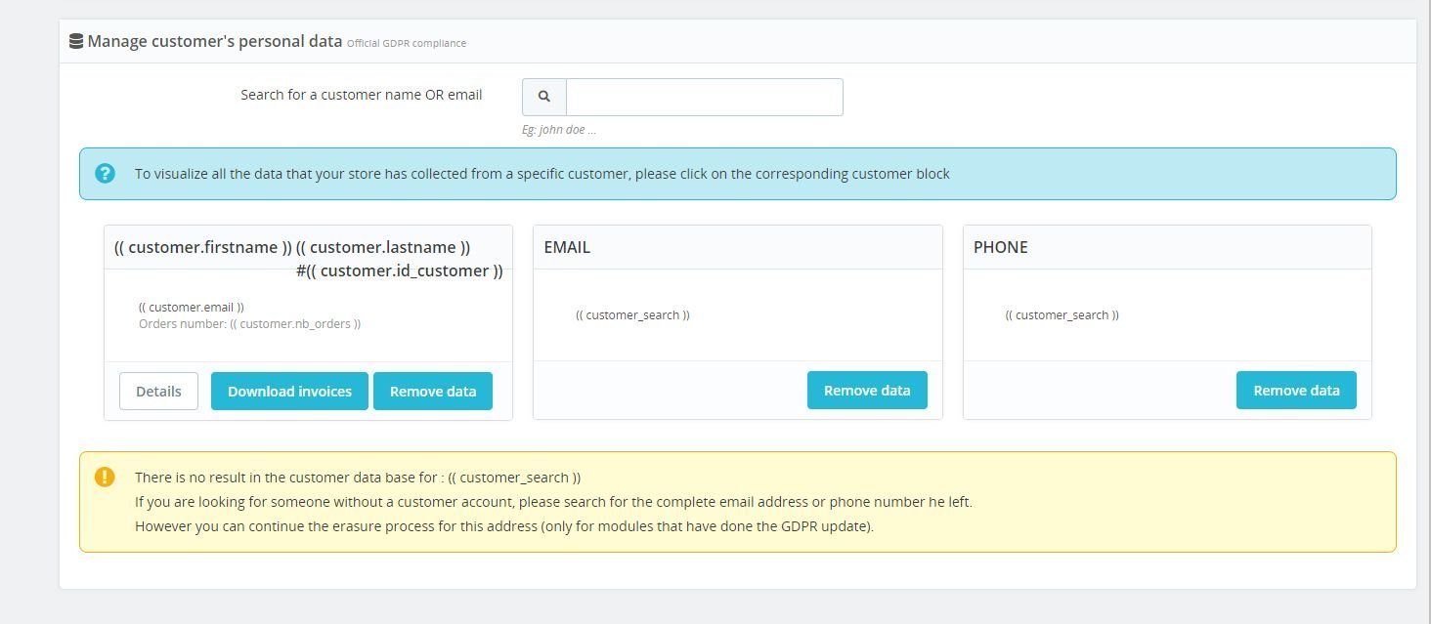
Task: Click the magnifier search icon
Action: click(x=544, y=97)
